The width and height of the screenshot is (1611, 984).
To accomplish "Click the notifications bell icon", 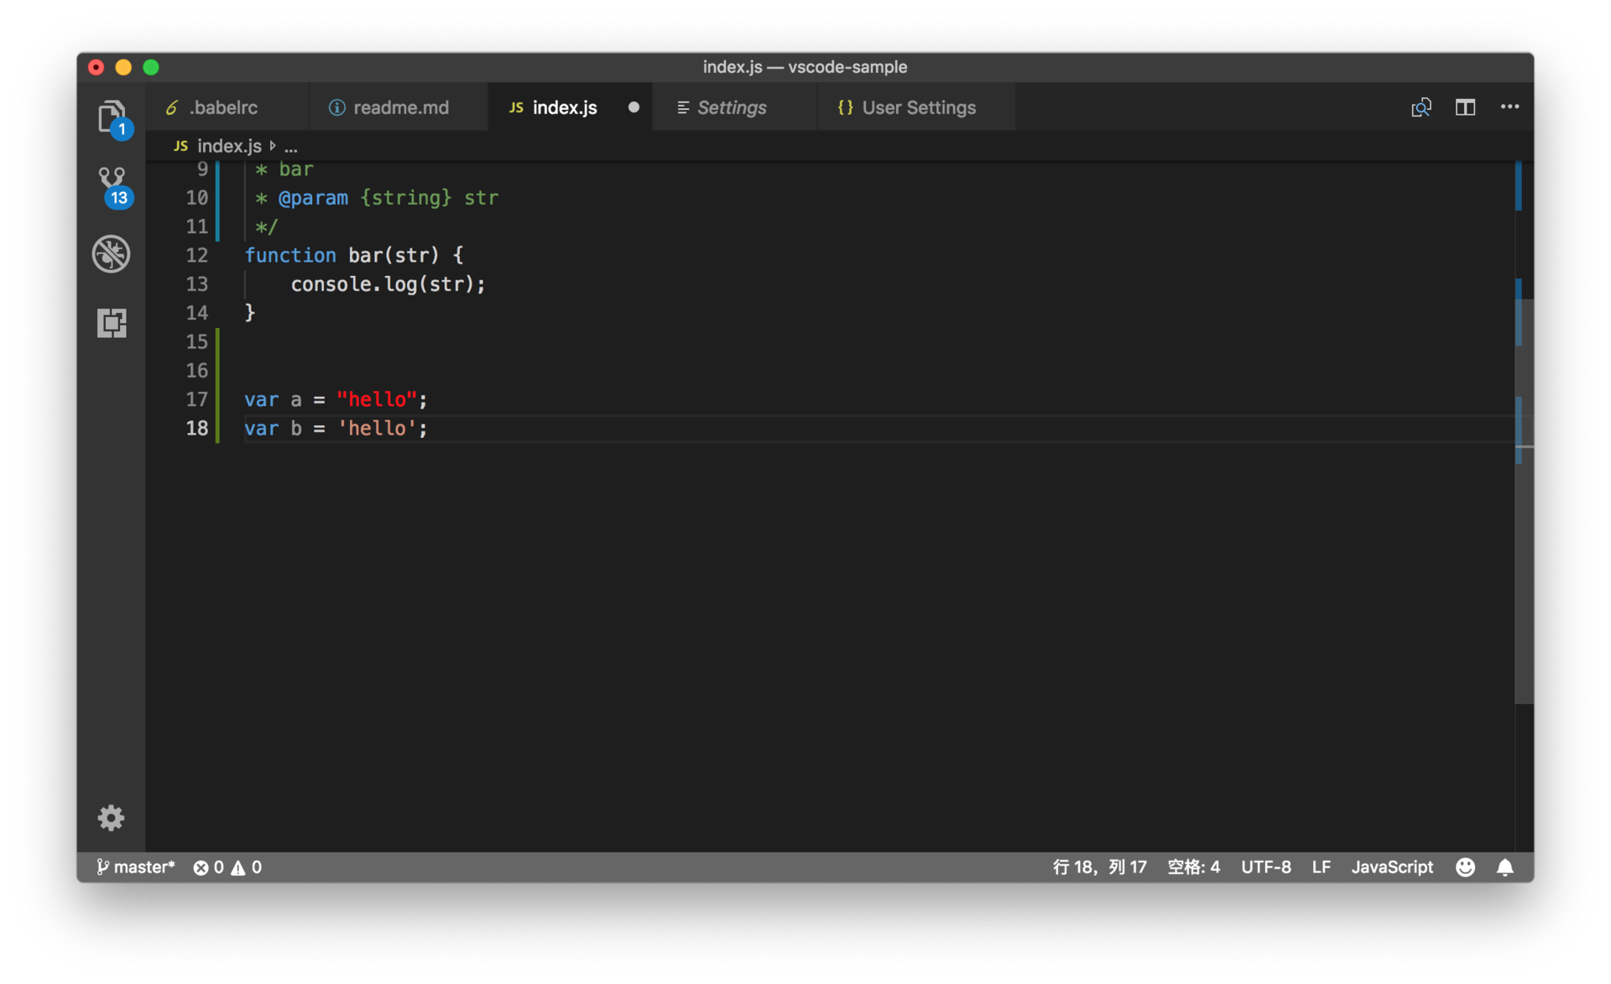I will (1505, 867).
